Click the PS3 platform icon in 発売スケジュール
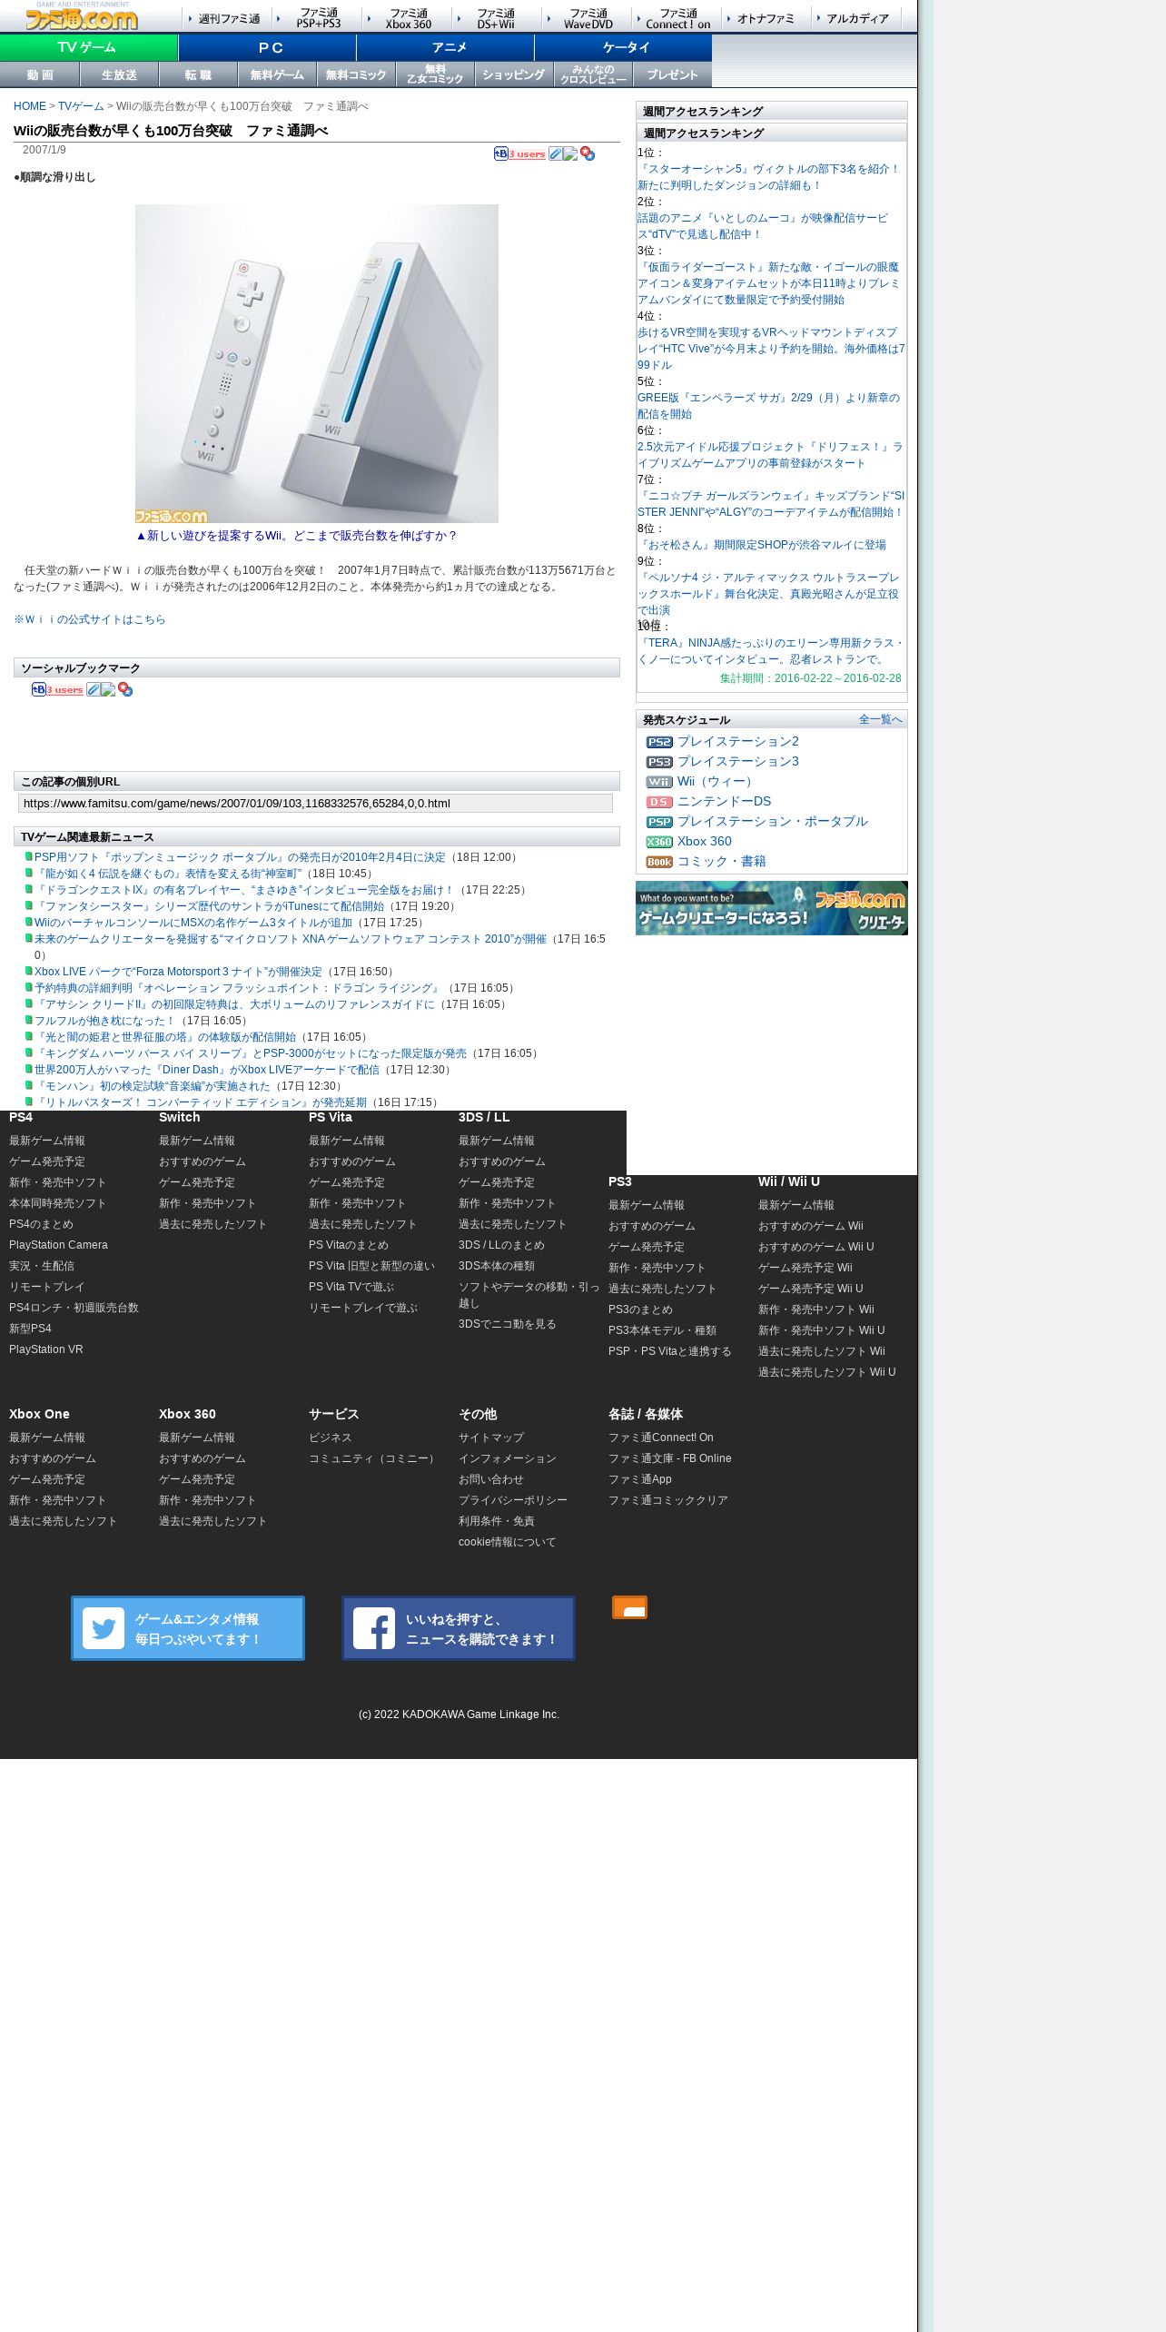Image resolution: width=1166 pixels, height=2332 pixels. pos(659,762)
